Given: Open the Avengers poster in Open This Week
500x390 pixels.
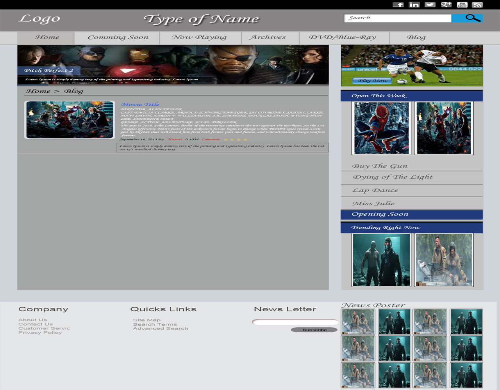Looking at the screenshot, I should click(x=444, y=128).
